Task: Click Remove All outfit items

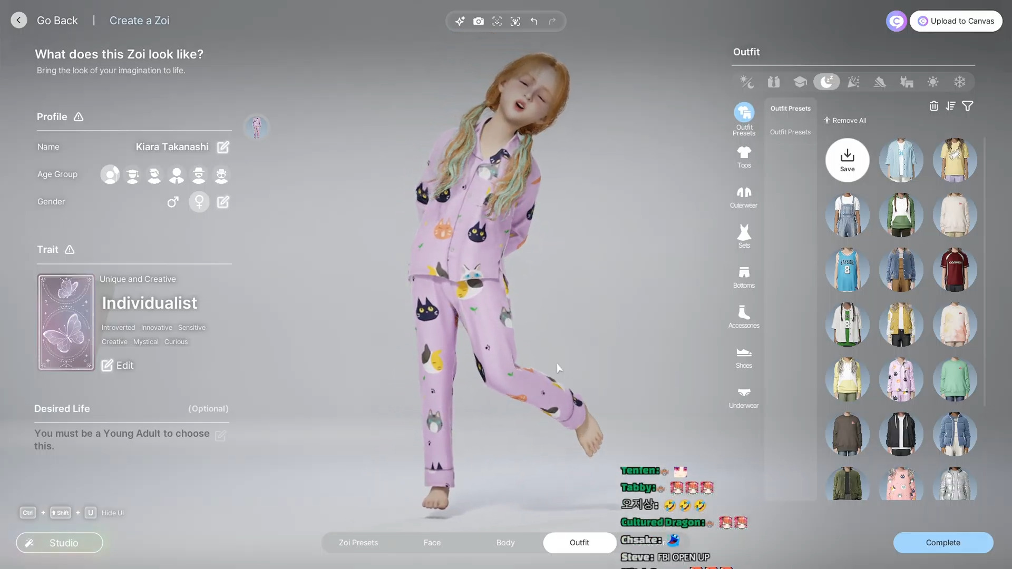Action: (x=845, y=120)
